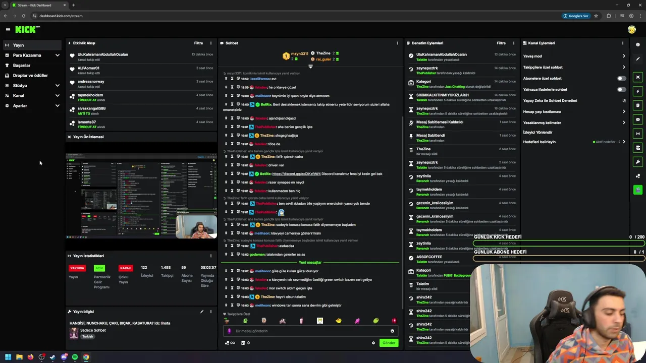The height and width of the screenshot is (363, 646).
Task: Open Etkinlik Akışı panel three-dot menu
Action: (211, 43)
